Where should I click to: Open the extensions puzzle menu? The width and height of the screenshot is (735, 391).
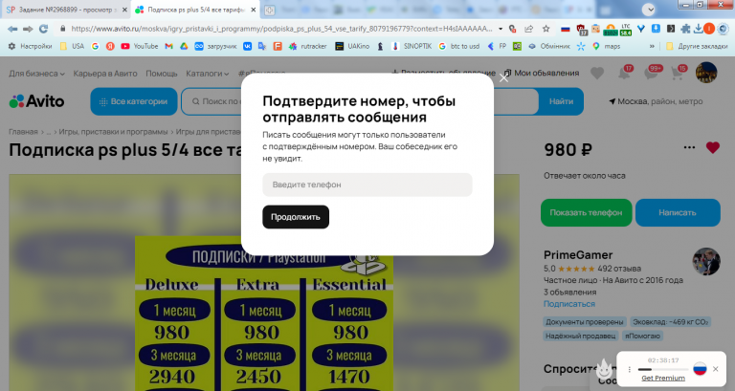click(685, 29)
